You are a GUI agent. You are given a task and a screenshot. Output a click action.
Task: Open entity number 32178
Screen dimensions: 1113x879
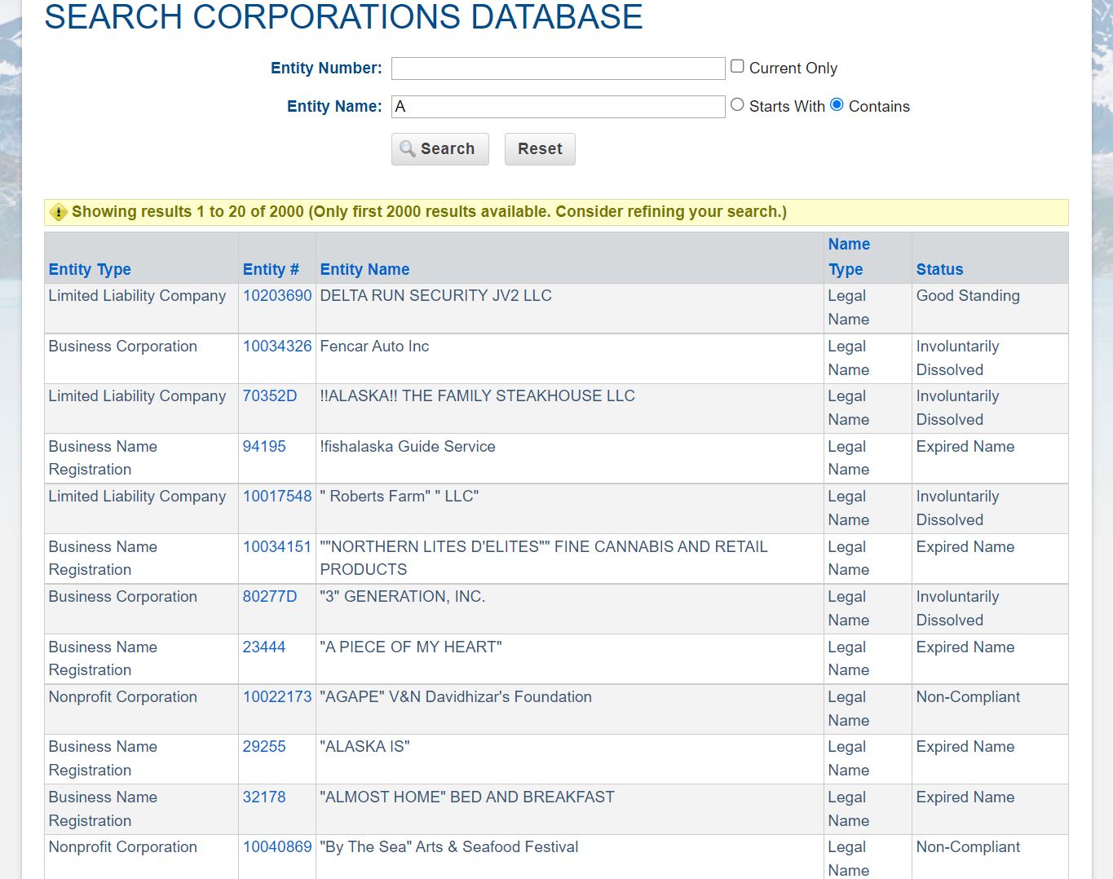coord(264,797)
